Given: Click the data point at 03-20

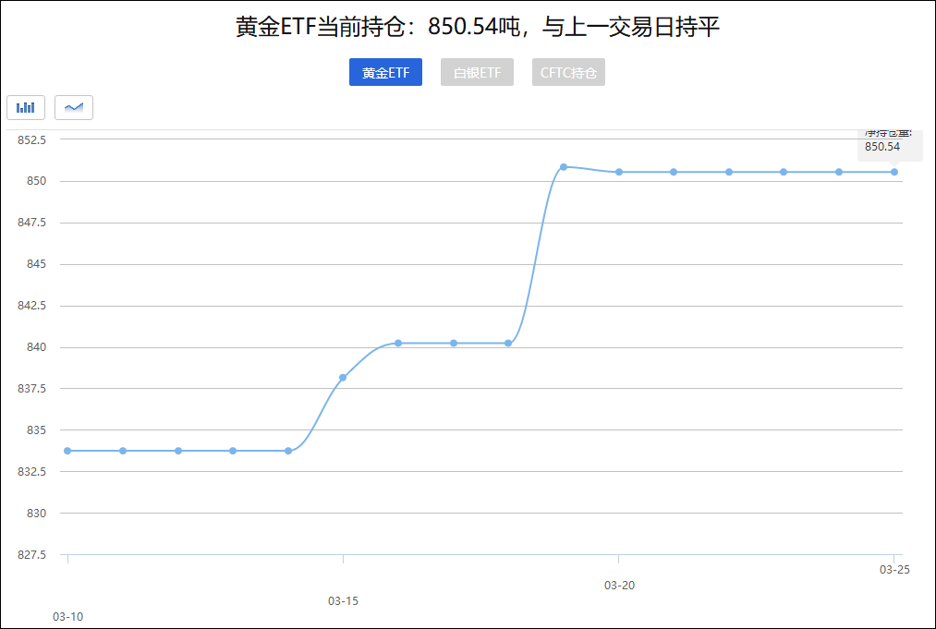Looking at the screenshot, I should pos(619,172).
